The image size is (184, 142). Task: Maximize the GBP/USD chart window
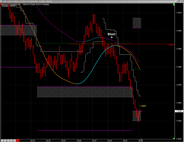tap(179, 1)
